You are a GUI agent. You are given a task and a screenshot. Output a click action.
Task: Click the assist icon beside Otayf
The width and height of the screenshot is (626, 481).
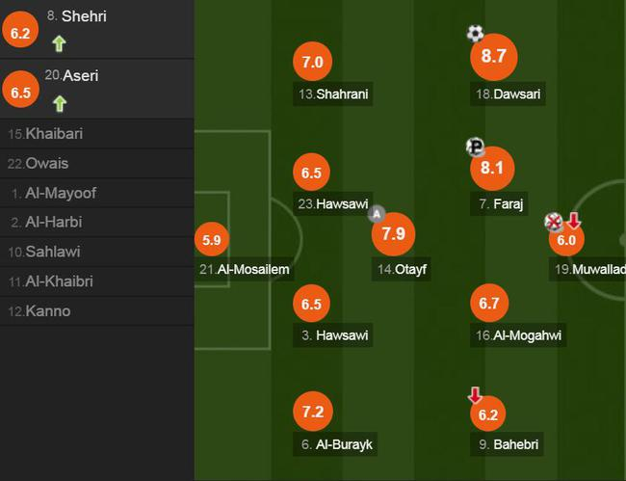[378, 213]
